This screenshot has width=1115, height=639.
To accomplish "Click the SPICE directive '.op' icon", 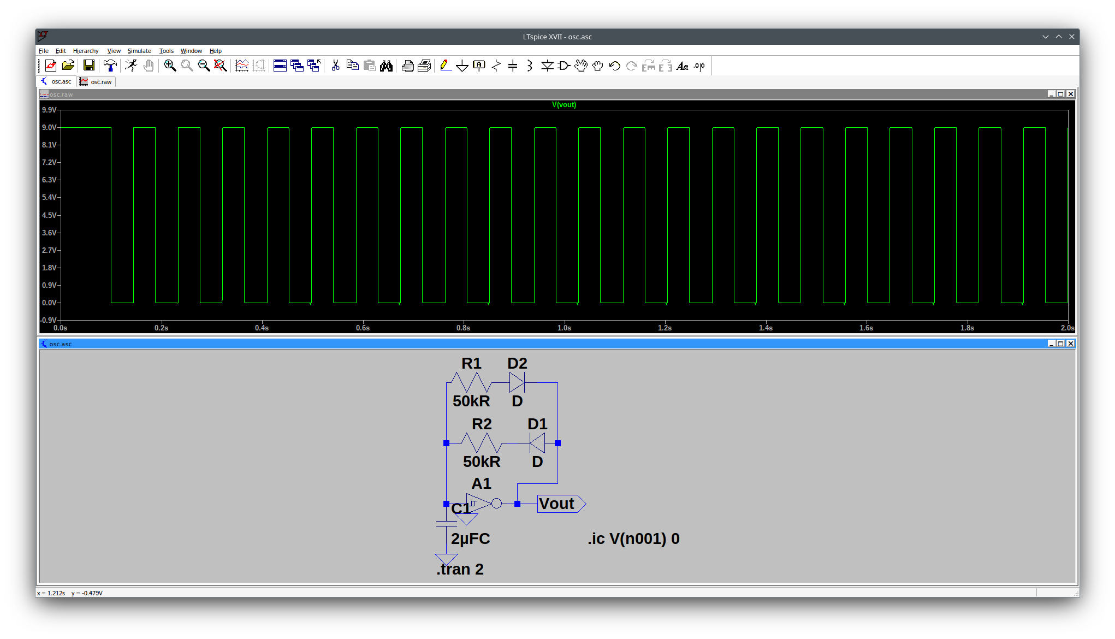I will tap(699, 66).
